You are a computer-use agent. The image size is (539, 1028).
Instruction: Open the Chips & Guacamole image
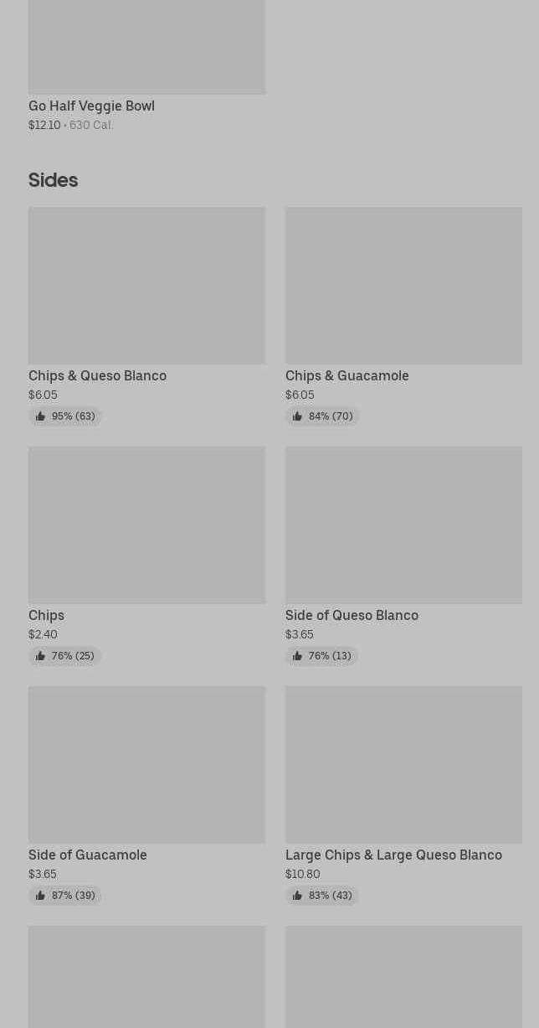tap(403, 286)
